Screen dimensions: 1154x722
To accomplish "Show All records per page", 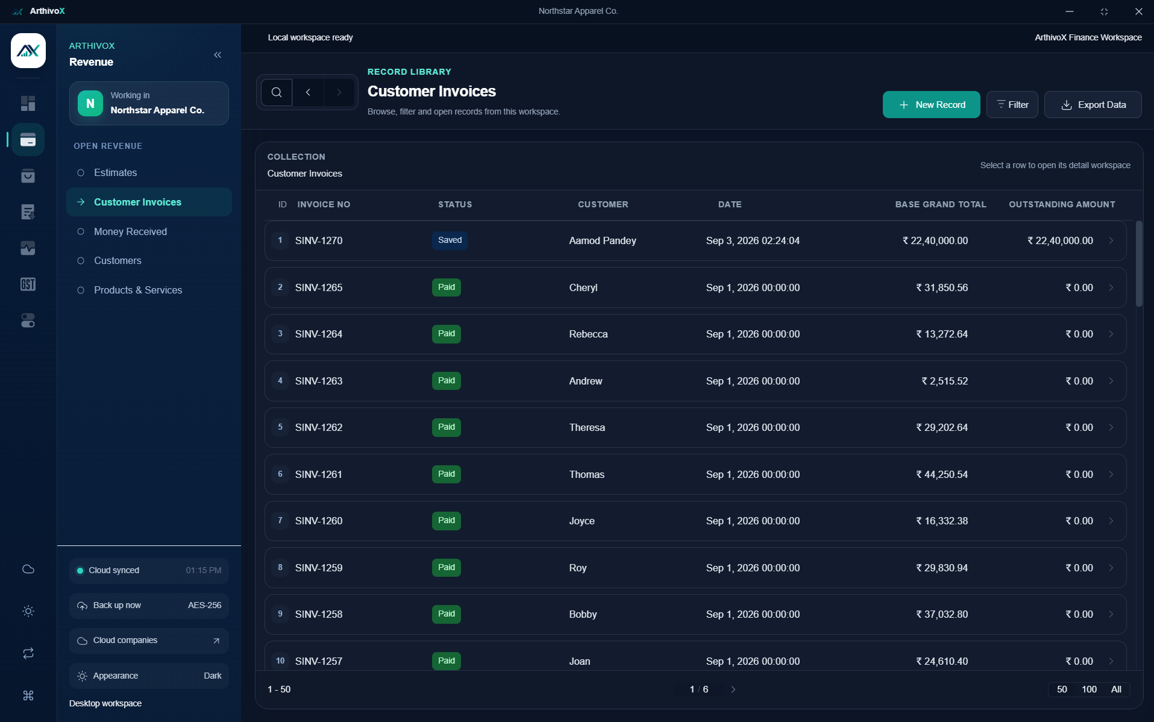I will pyautogui.click(x=1116, y=689).
